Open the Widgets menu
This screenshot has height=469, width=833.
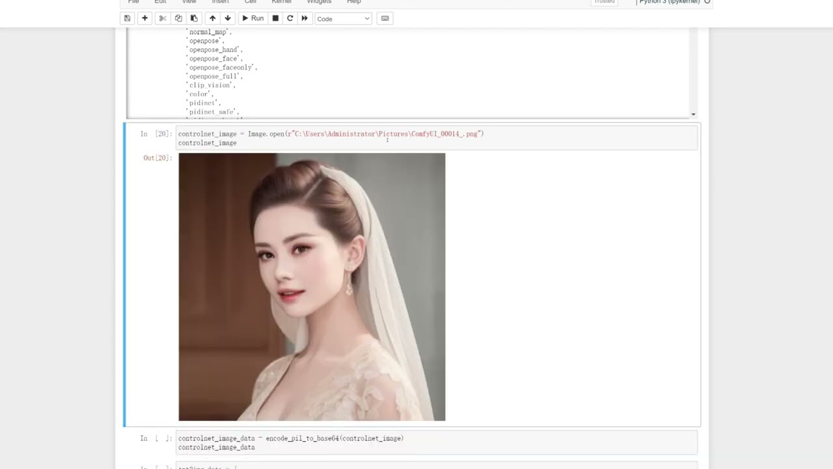319,2
